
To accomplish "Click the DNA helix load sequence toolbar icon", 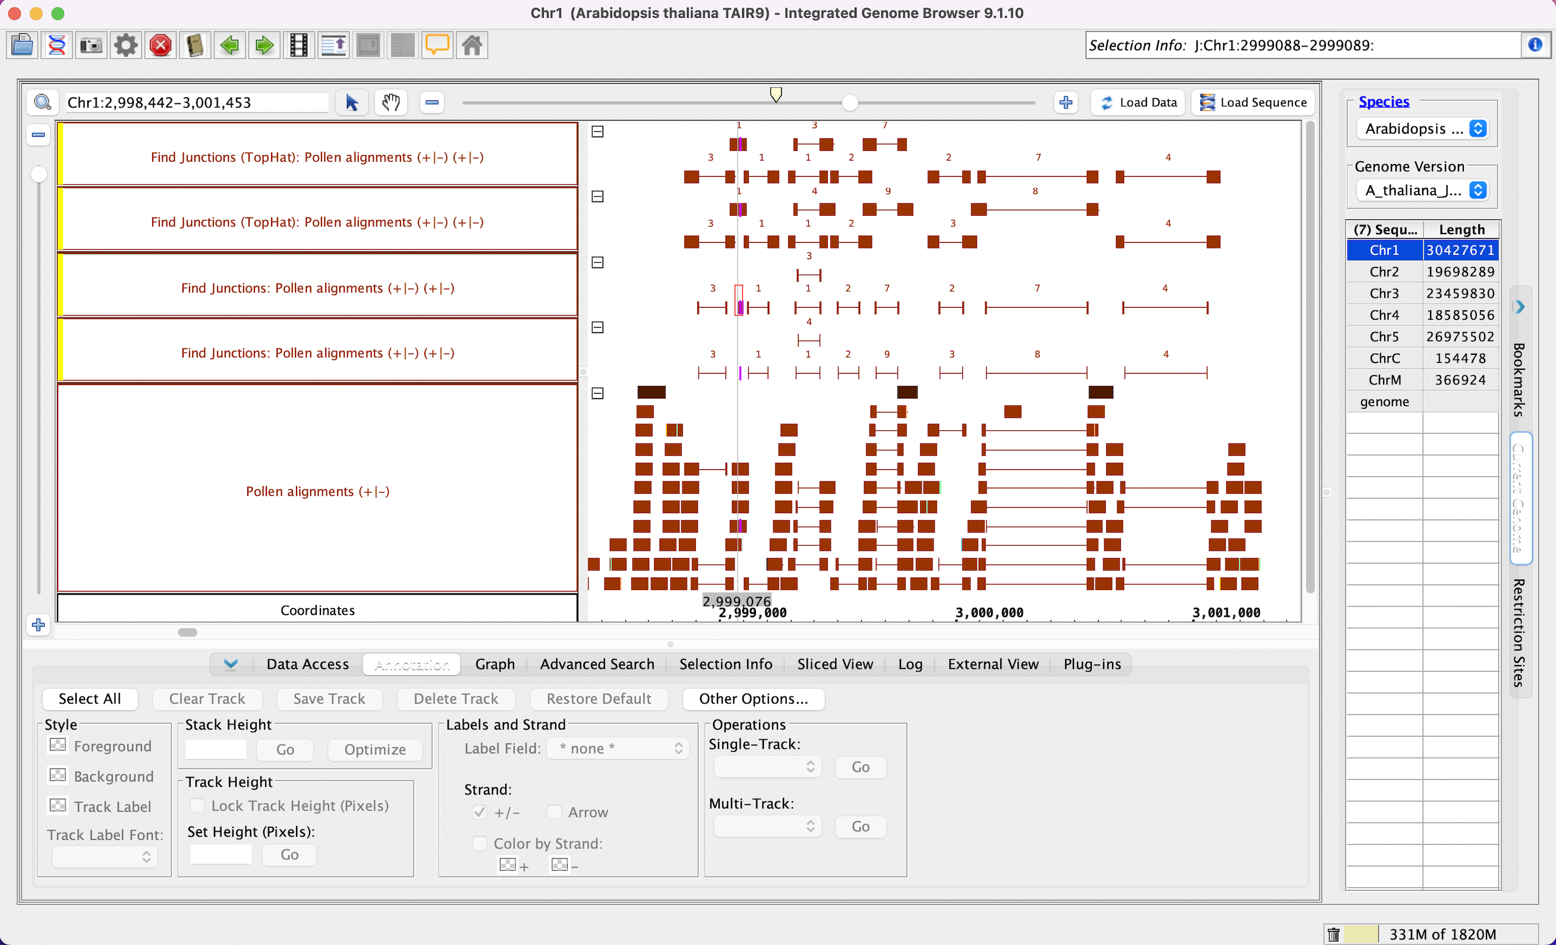I will (x=57, y=46).
